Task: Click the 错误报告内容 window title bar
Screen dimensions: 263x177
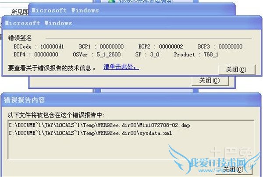Action: pyautogui.click(x=131, y=100)
